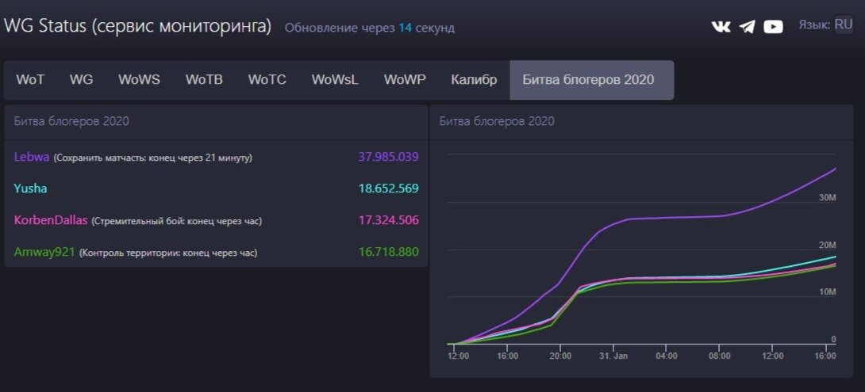Viewport: 865px width, 392px height.
Task: Open the WoWP tab
Action: pyautogui.click(x=405, y=80)
